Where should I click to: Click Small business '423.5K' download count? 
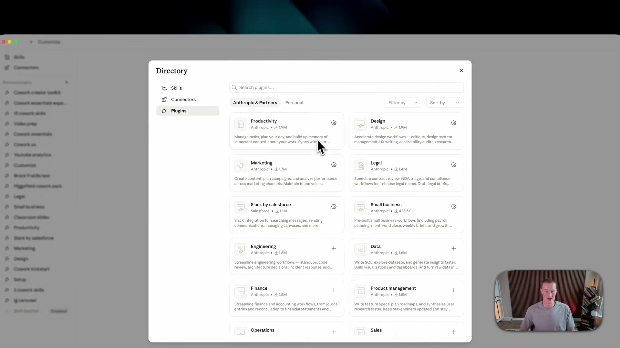tap(405, 211)
